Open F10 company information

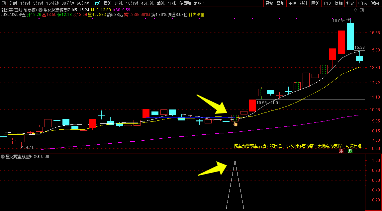pyautogui.click(x=327, y=3)
